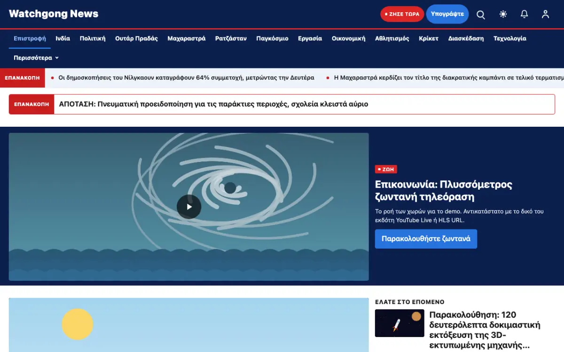
Task: Open the Ρατζάσταν section
Action: 231,38
